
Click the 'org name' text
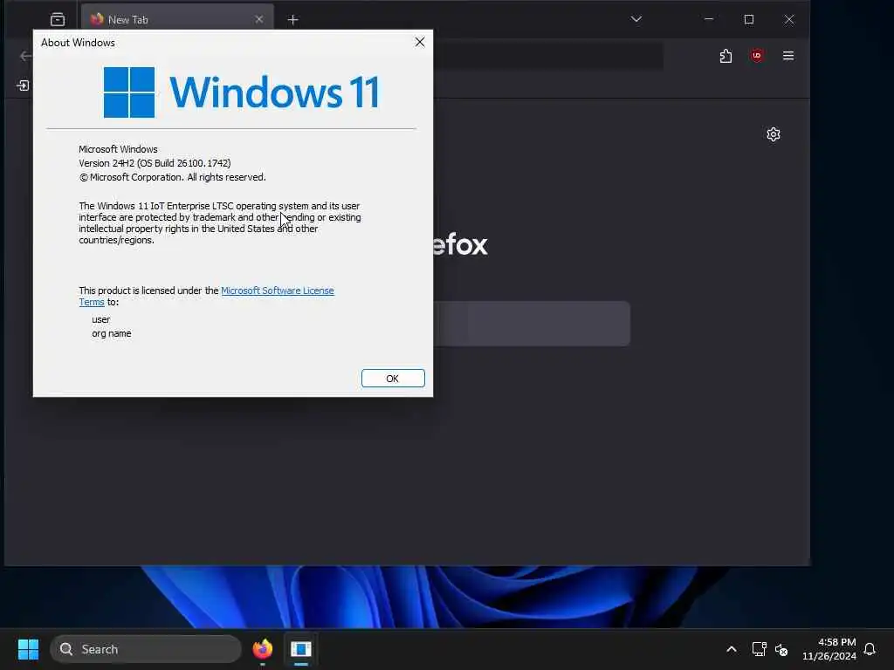(x=111, y=333)
